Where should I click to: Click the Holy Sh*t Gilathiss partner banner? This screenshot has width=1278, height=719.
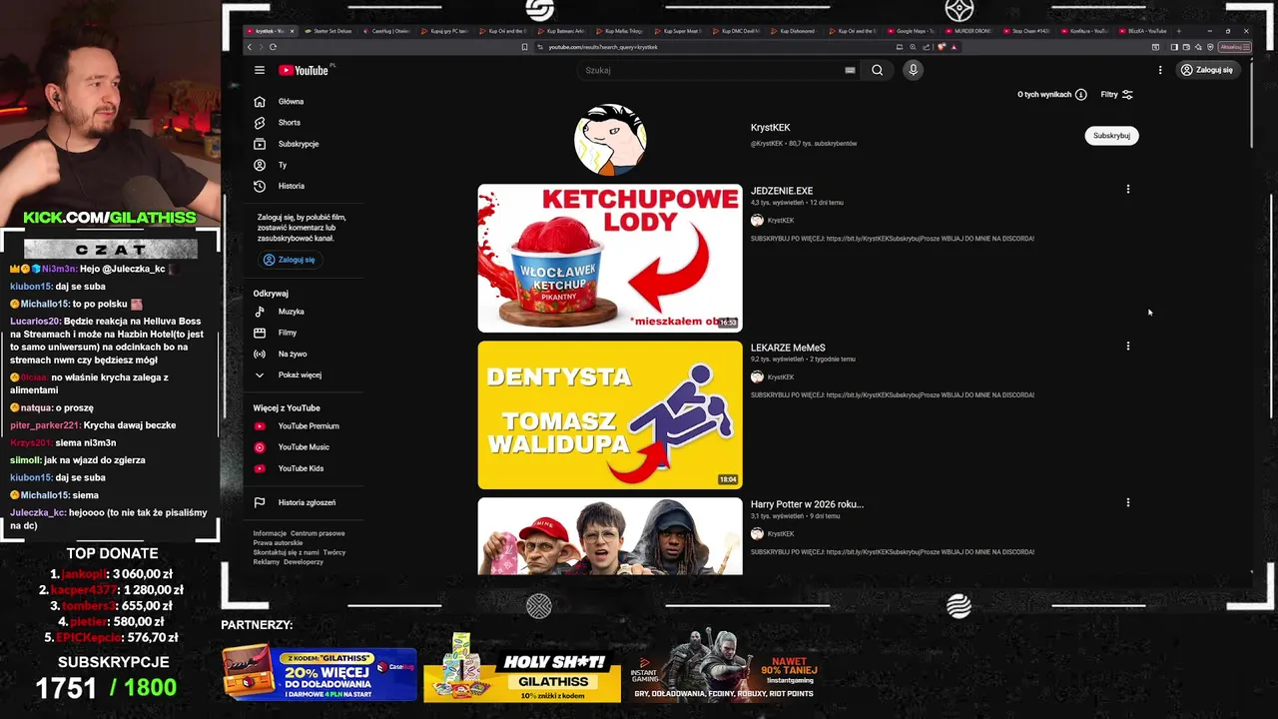521,667
